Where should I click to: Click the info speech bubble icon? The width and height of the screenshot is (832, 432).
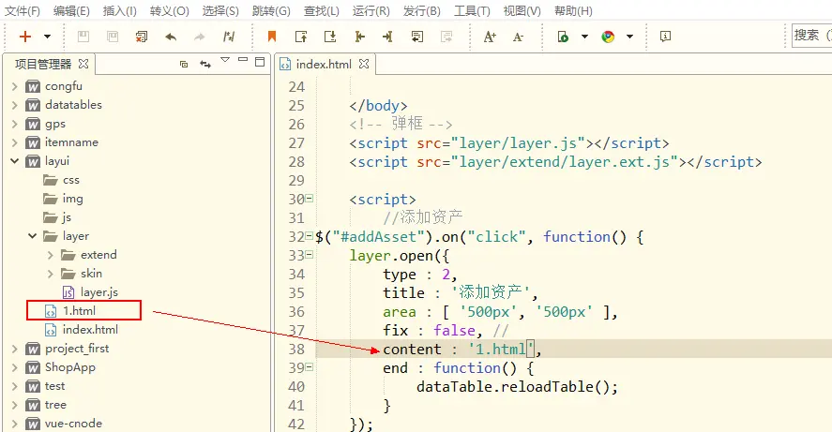665,36
